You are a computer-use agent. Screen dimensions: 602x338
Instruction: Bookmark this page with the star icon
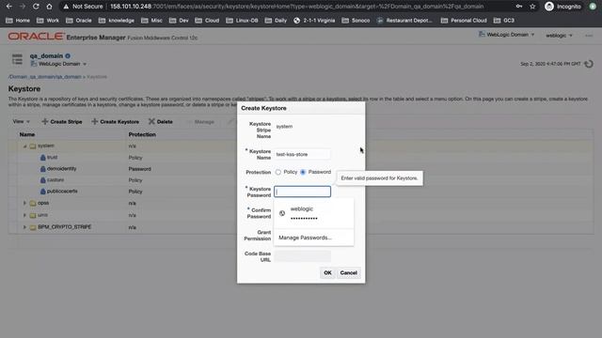click(532, 7)
